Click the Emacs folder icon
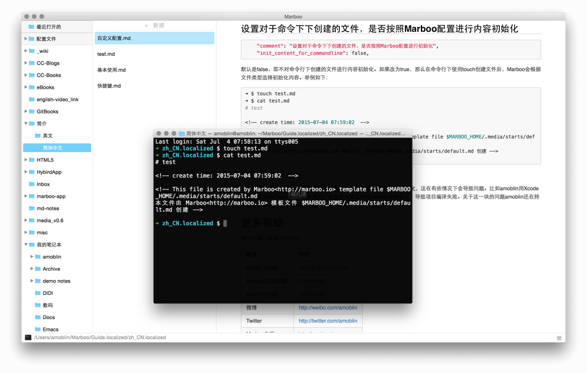The width and height of the screenshot is (587, 373). 38,329
